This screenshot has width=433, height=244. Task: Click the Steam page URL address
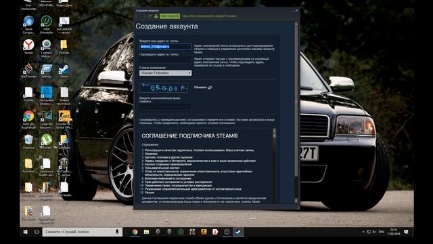point(209,16)
